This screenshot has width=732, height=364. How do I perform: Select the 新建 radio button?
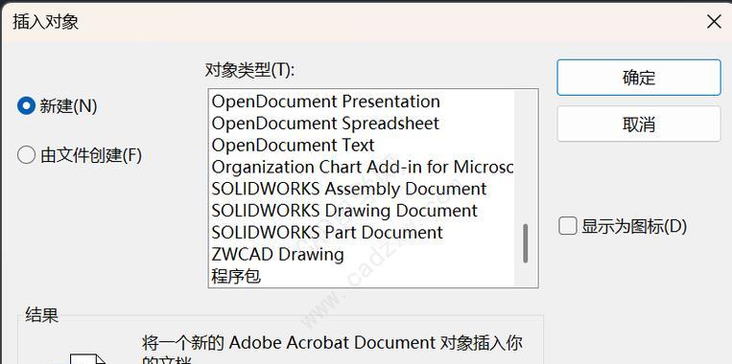(26, 106)
